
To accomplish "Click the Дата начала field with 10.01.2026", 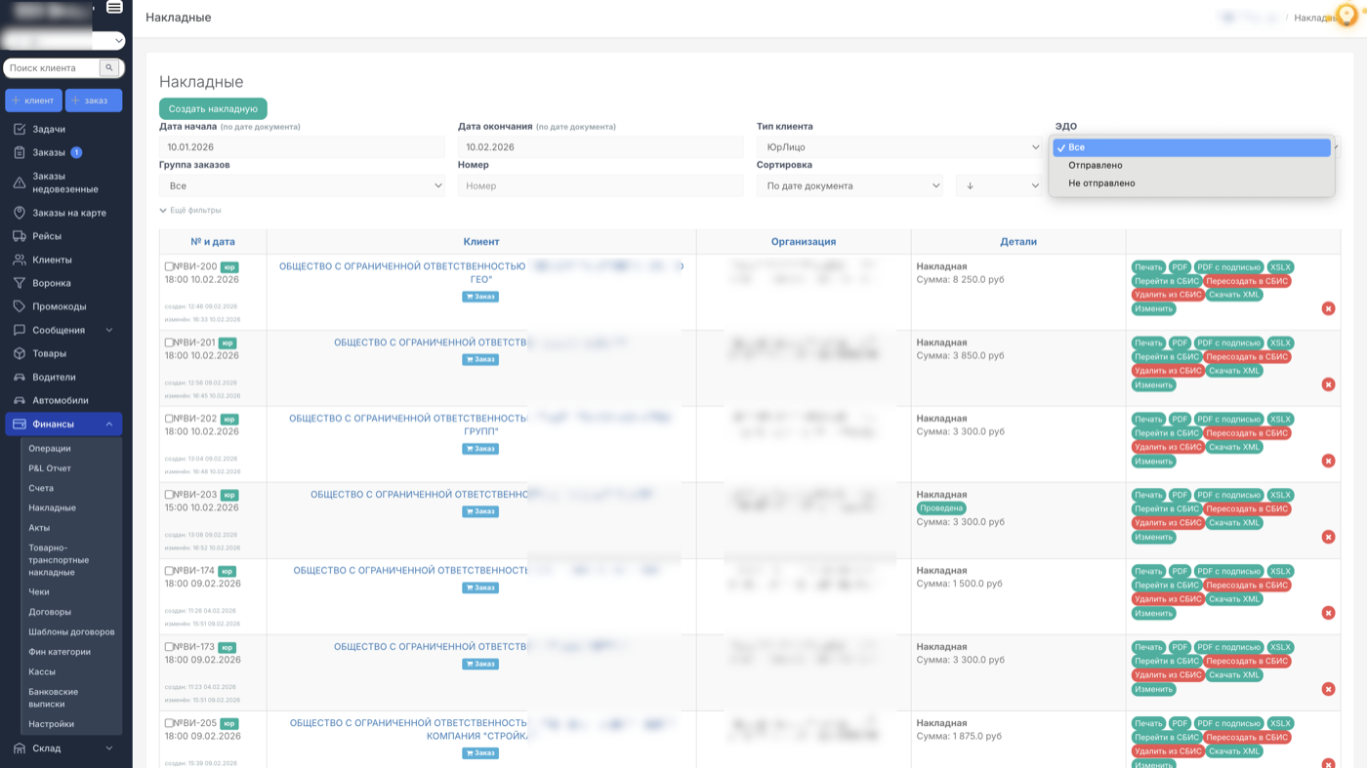I will click(302, 147).
